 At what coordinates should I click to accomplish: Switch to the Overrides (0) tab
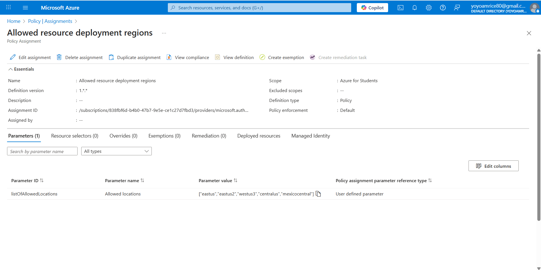click(123, 136)
